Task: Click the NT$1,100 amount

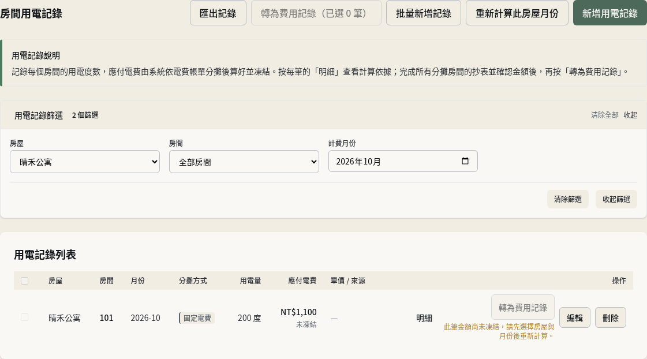Action: 298,312
